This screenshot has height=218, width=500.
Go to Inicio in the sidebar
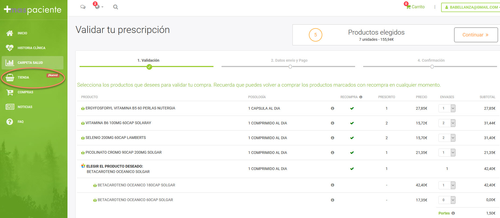[x=33, y=33]
